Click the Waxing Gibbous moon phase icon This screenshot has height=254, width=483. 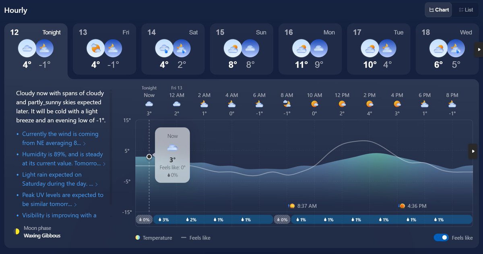17,231
